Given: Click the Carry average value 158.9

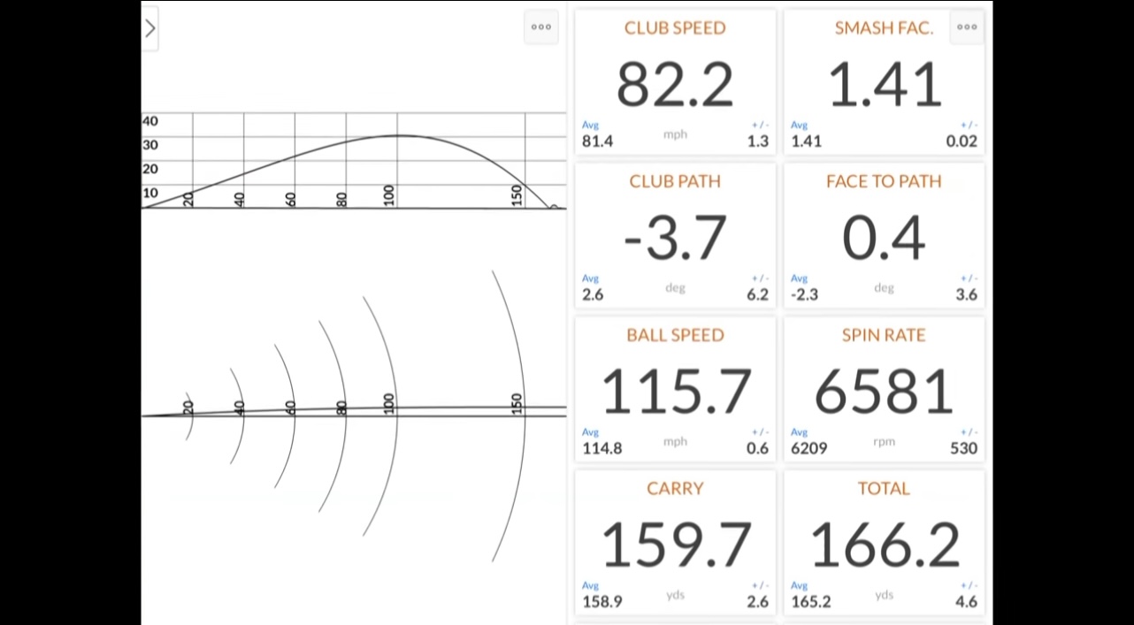Looking at the screenshot, I should (601, 602).
